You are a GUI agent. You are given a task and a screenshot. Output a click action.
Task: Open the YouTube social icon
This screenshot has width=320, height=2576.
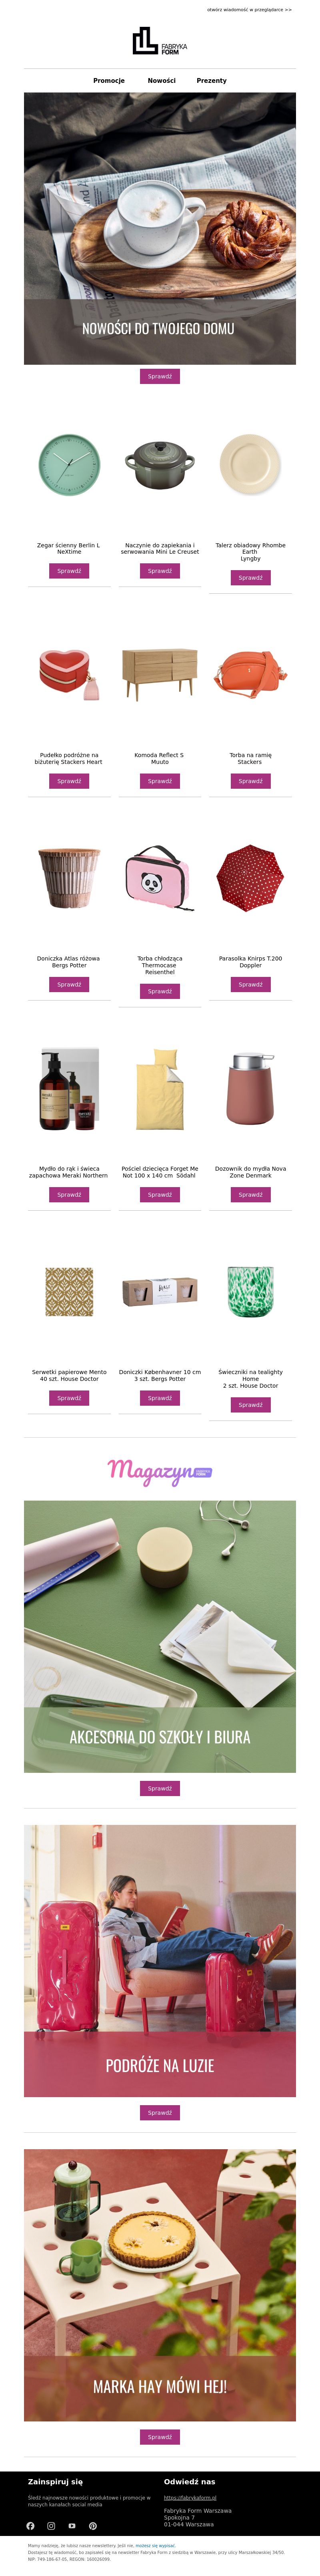click(x=72, y=2526)
